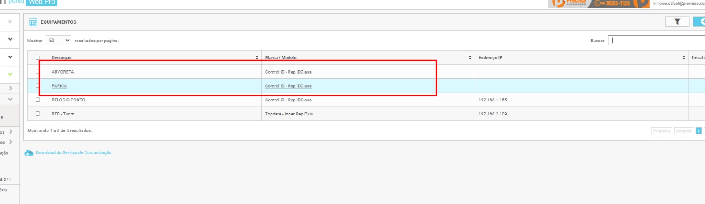Select the ARVORETA equipment row

63,72
